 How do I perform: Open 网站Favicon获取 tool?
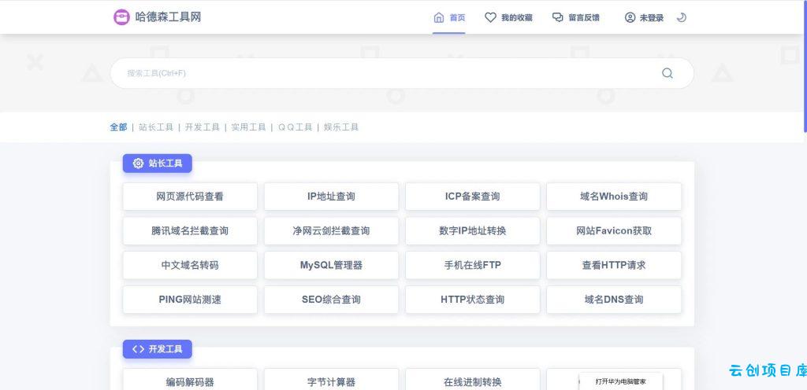(614, 231)
